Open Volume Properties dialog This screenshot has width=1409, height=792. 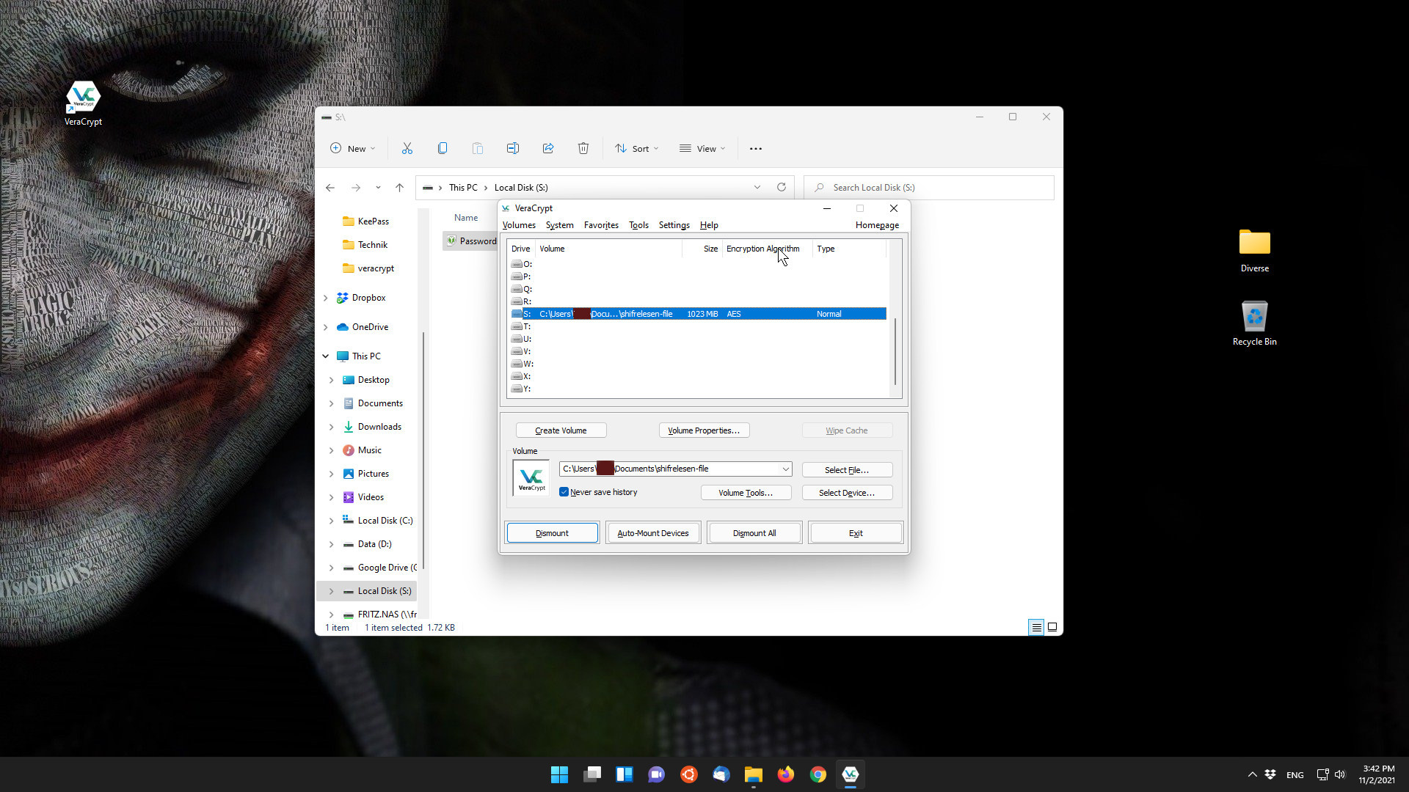coord(704,430)
